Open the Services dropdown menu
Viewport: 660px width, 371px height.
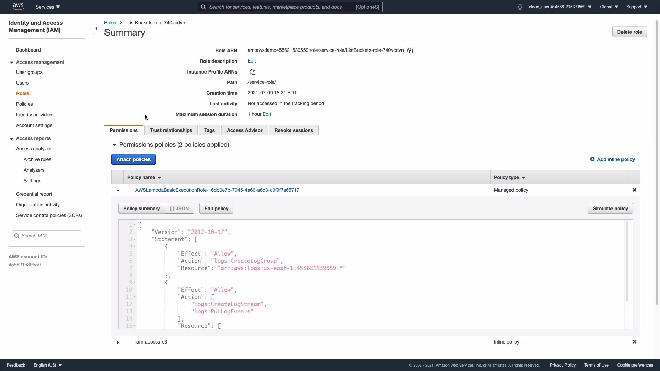coord(48,7)
